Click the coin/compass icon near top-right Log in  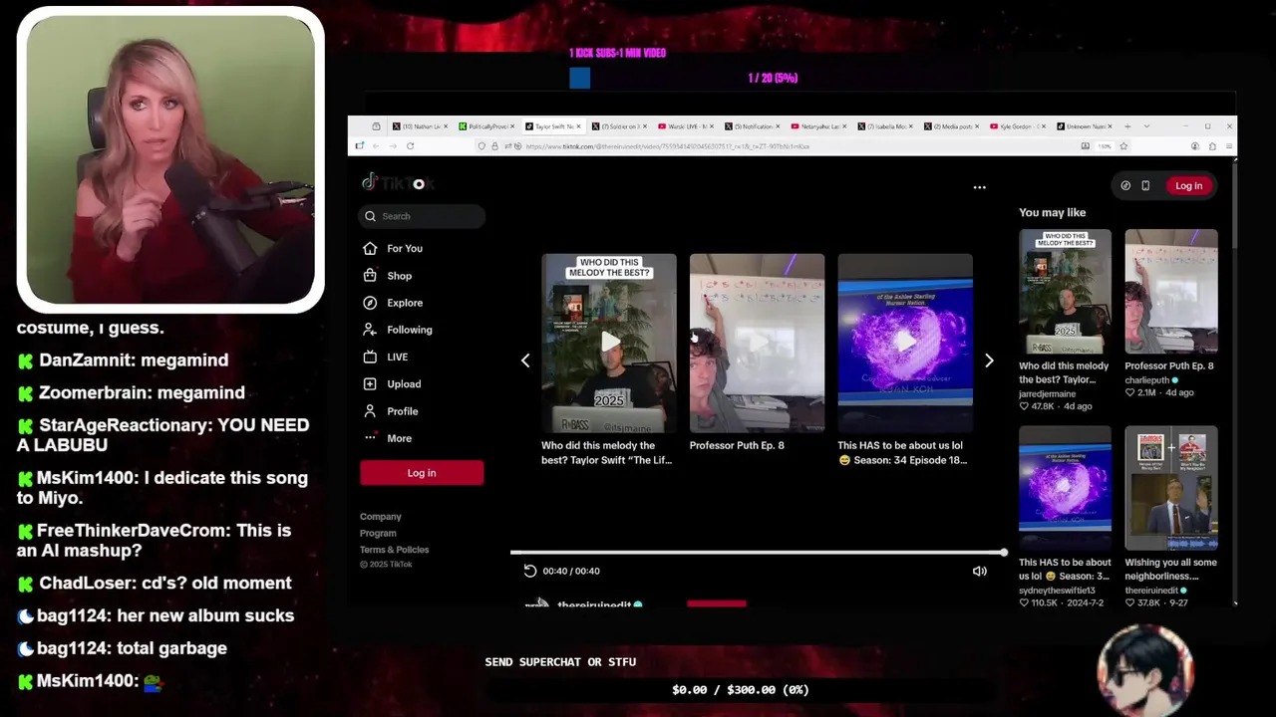point(1125,185)
